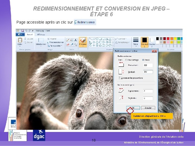Click the Annuler button in dialog
Screen dimensions: 195x146
(x=148, y=108)
